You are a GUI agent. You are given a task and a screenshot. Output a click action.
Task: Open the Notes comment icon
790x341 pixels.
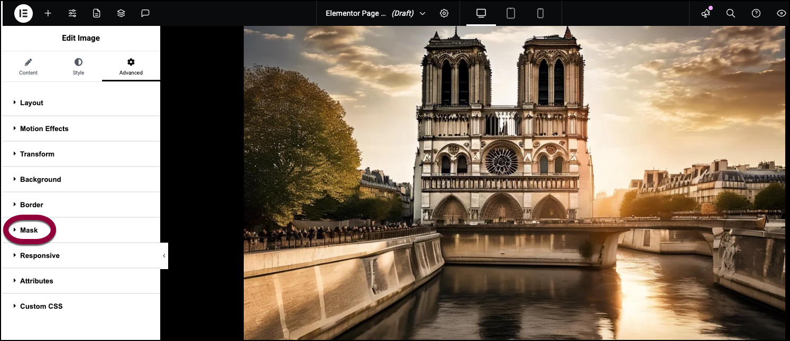(x=145, y=13)
